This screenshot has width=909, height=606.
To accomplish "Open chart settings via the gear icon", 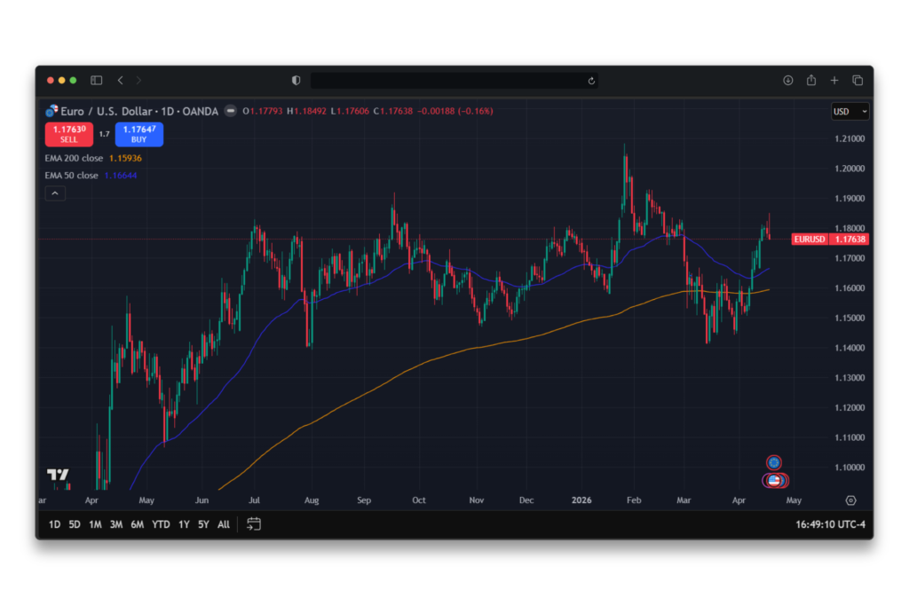I will pos(850,500).
